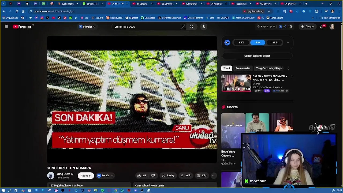Open the YouTube hamburger guide menu
This screenshot has height=193, width=343.
6,27
